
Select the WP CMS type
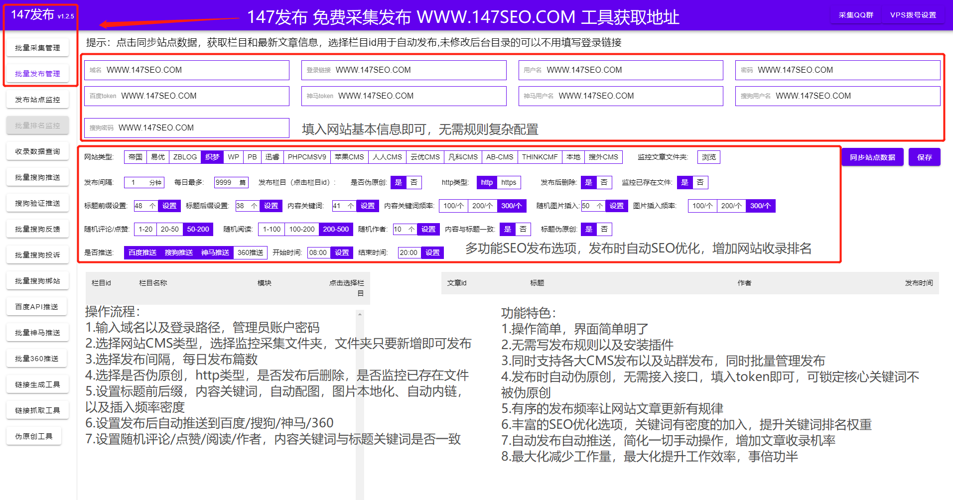[x=233, y=157]
